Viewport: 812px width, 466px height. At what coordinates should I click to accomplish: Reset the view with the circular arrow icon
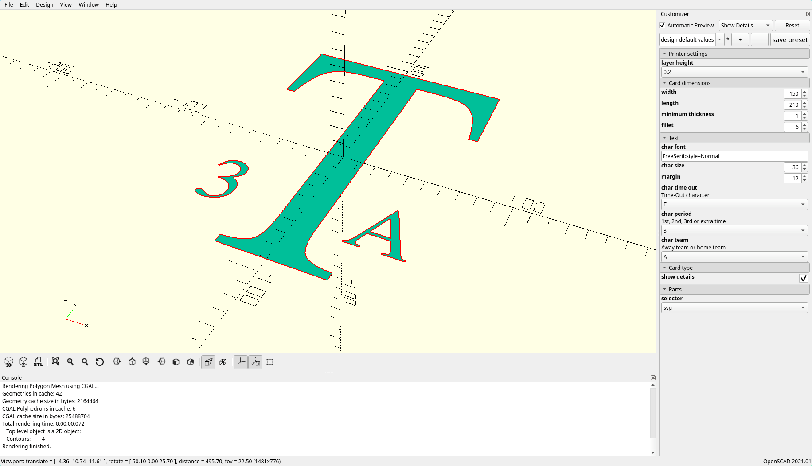click(100, 362)
